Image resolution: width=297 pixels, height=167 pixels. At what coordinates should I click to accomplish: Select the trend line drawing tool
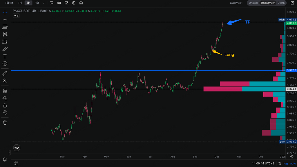[5, 20]
